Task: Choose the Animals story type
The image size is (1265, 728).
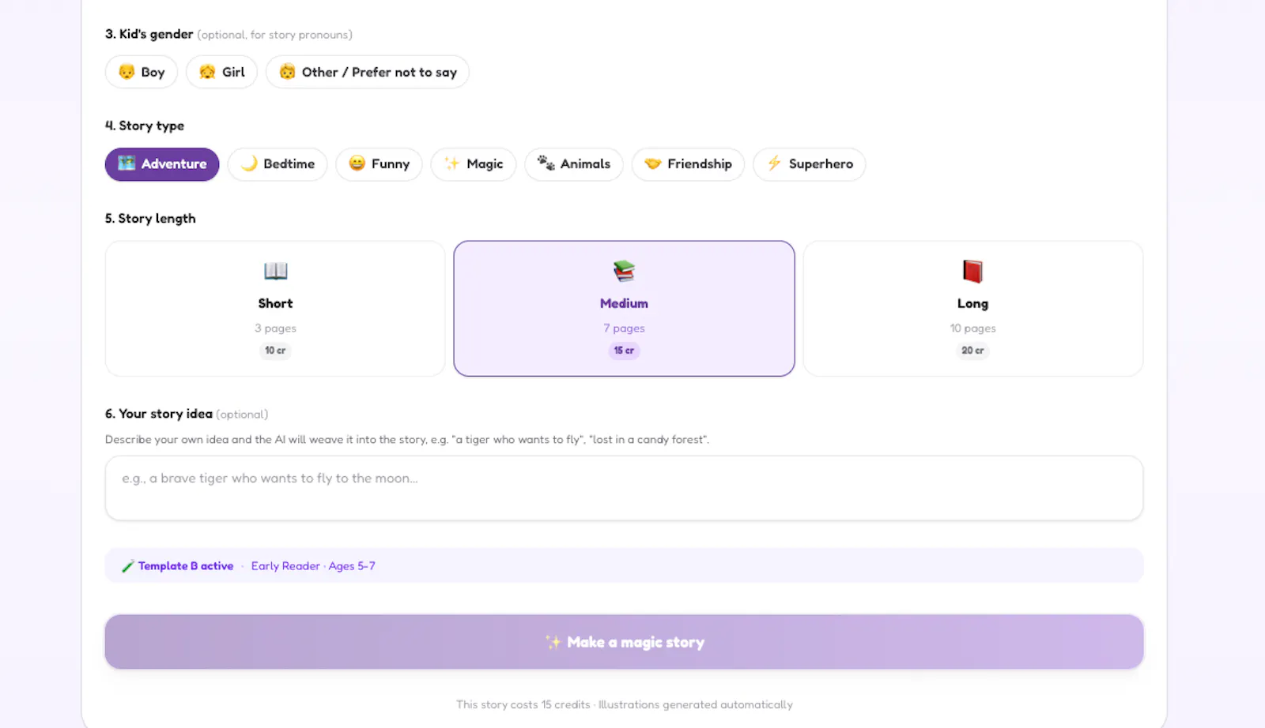Action: [x=574, y=164]
